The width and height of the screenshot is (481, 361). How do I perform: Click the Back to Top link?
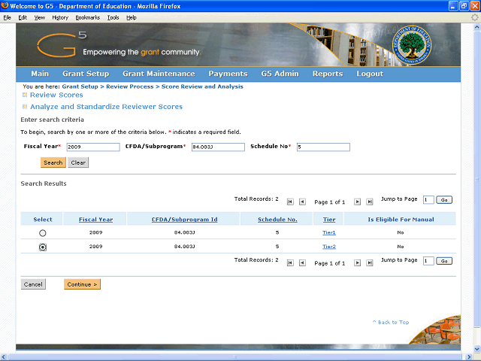coord(391,322)
